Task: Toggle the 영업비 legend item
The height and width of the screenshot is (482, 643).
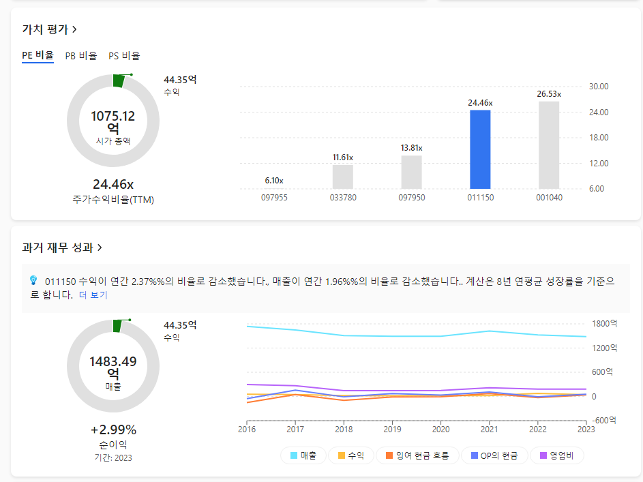Action: 557,455
